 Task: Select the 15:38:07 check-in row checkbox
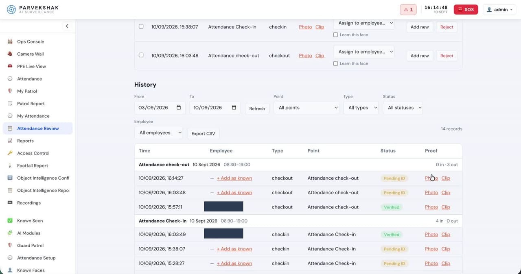(x=141, y=26)
